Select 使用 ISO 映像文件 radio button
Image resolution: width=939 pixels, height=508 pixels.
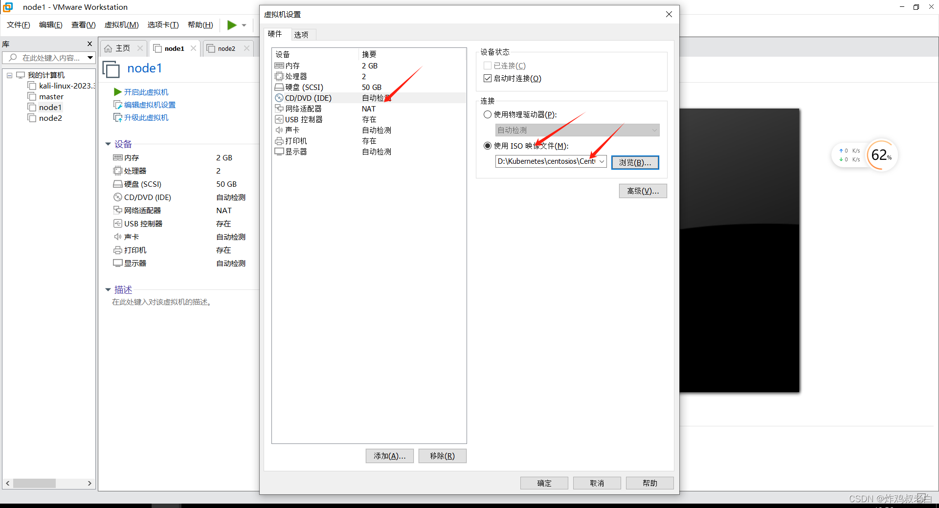point(487,146)
